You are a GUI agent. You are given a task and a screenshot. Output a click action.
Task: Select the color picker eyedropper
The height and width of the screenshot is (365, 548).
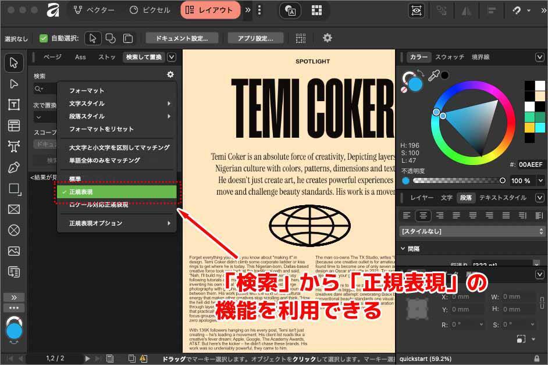coord(435,75)
